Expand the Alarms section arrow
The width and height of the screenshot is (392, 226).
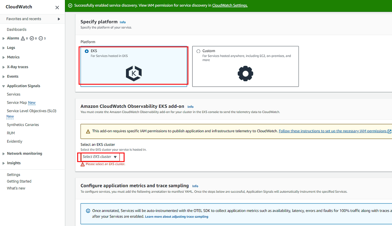coord(3,38)
